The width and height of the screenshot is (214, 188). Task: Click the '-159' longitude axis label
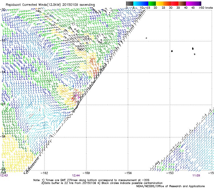click(x=86, y=173)
